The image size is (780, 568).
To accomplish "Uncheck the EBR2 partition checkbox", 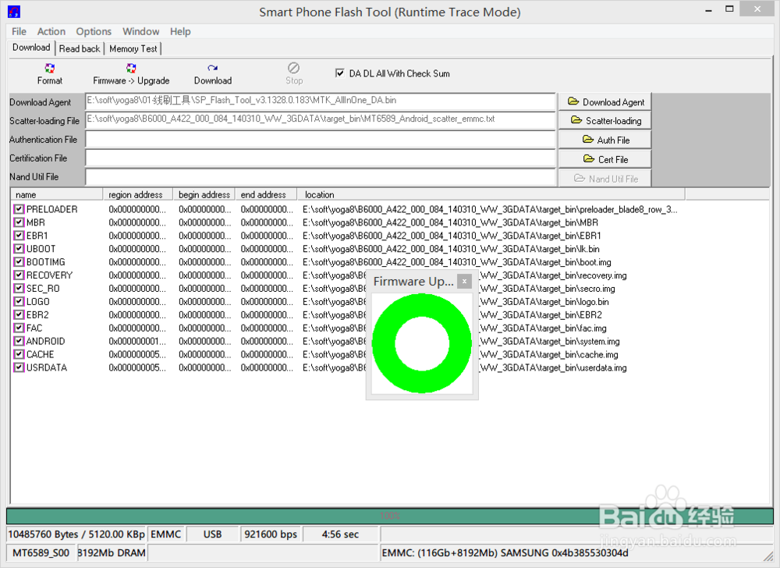I will [x=19, y=315].
